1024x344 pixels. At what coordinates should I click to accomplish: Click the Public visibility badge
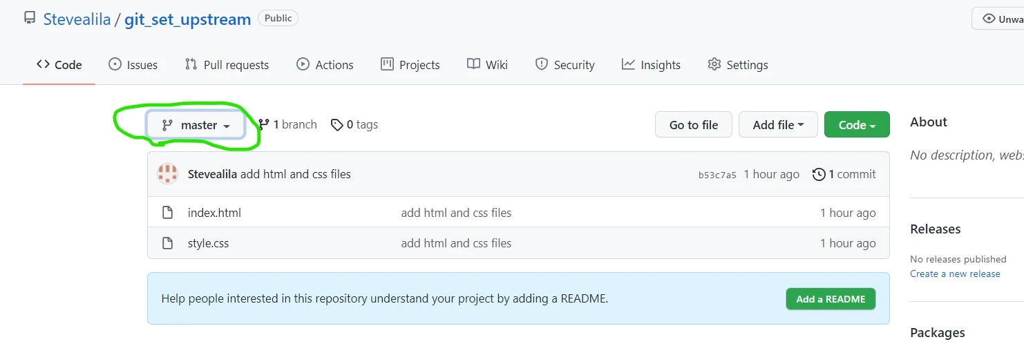[x=278, y=18]
